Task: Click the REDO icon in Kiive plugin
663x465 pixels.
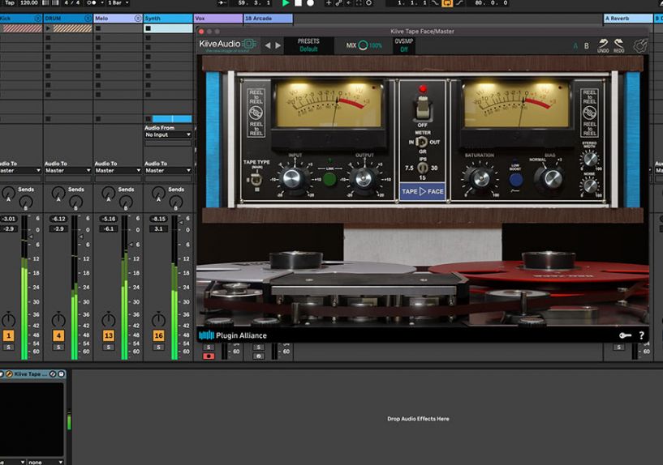Action: coord(618,45)
